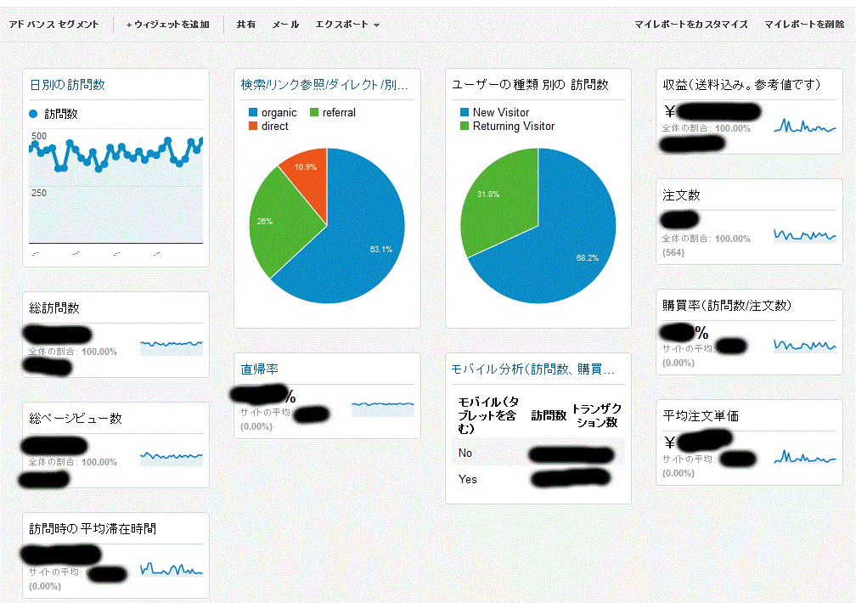Open the 日別の訪問数 widget title
Image resolution: width=856 pixels, height=603 pixels.
pyautogui.click(x=67, y=85)
